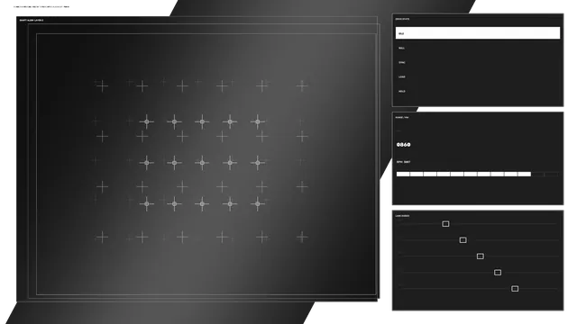Click the shaft align layer title in the main panel

click(32, 20)
